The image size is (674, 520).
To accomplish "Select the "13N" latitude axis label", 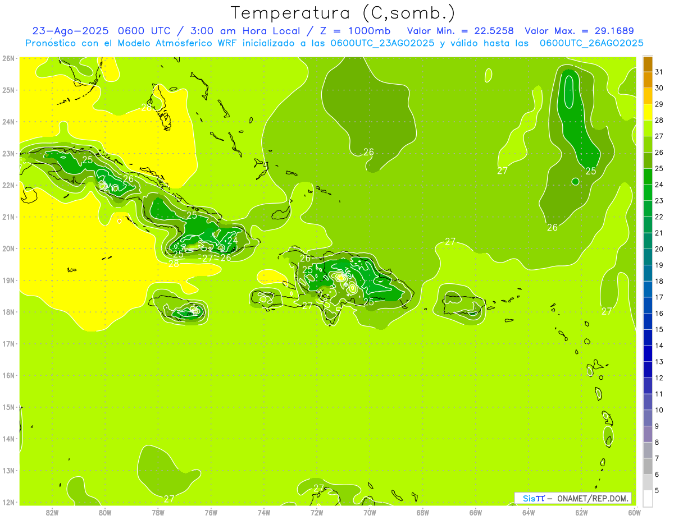I will [8, 470].
